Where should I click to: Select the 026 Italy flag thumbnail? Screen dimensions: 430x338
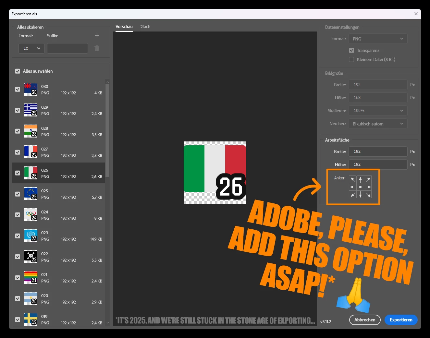[x=31, y=173]
